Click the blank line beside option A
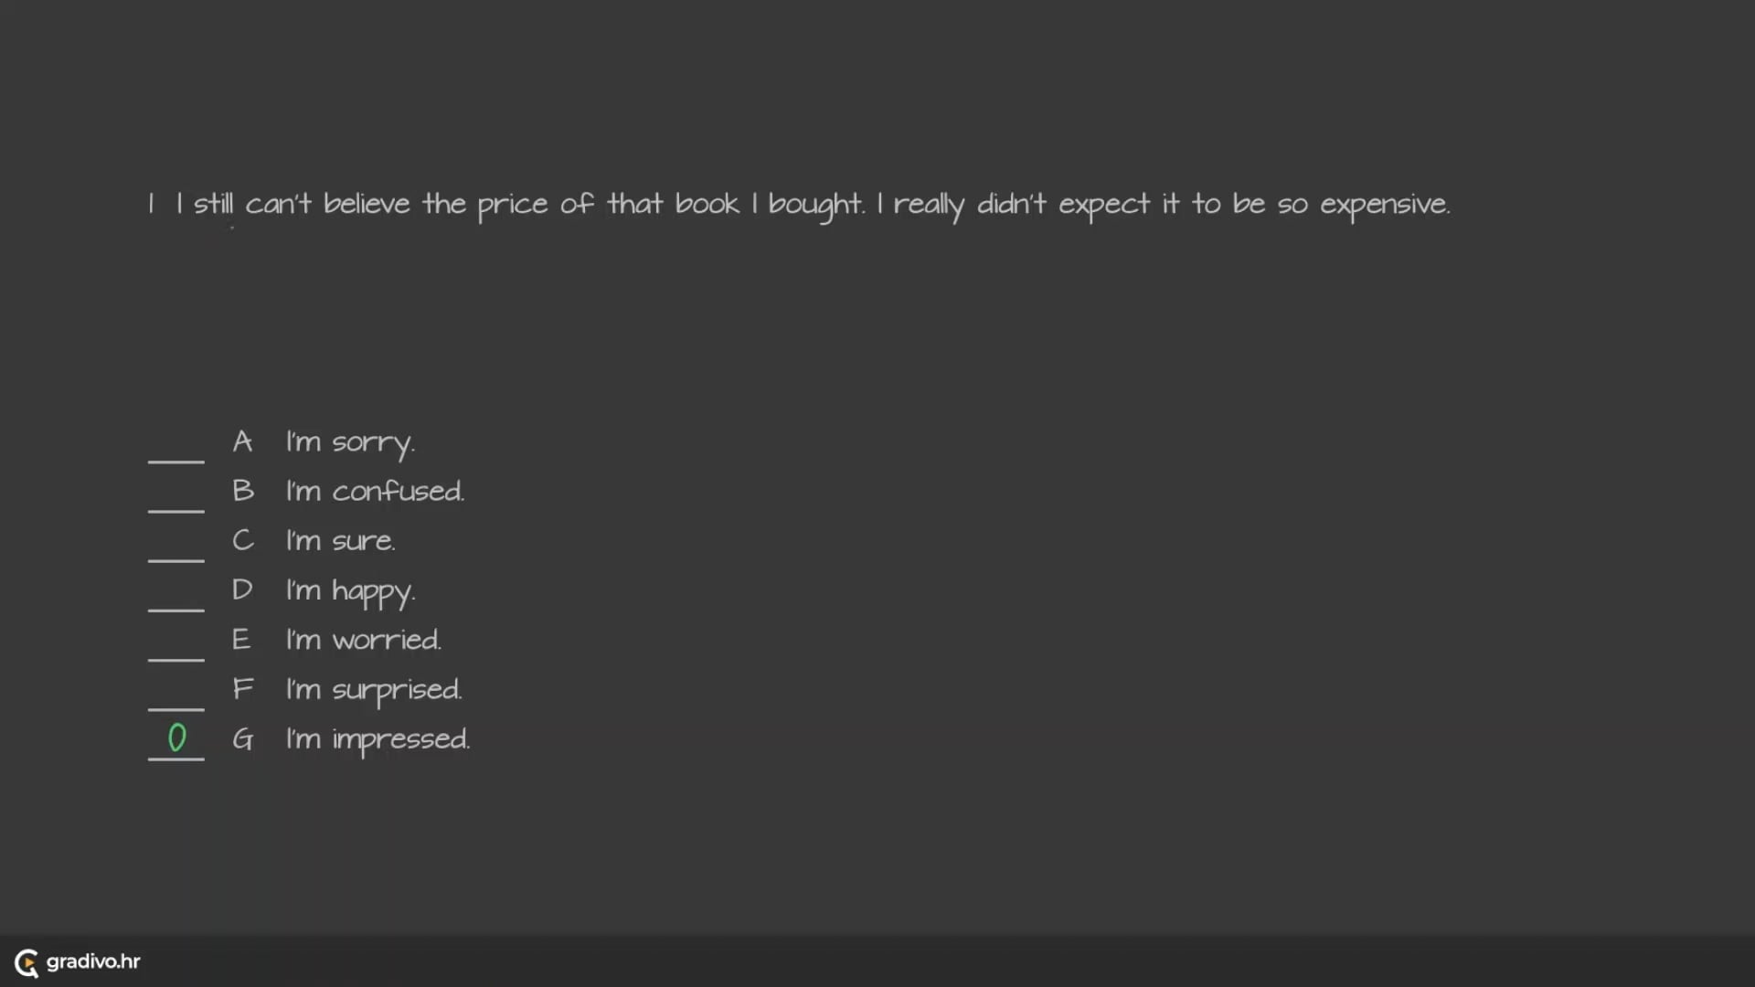The image size is (1755, 987). coord(175,450)
